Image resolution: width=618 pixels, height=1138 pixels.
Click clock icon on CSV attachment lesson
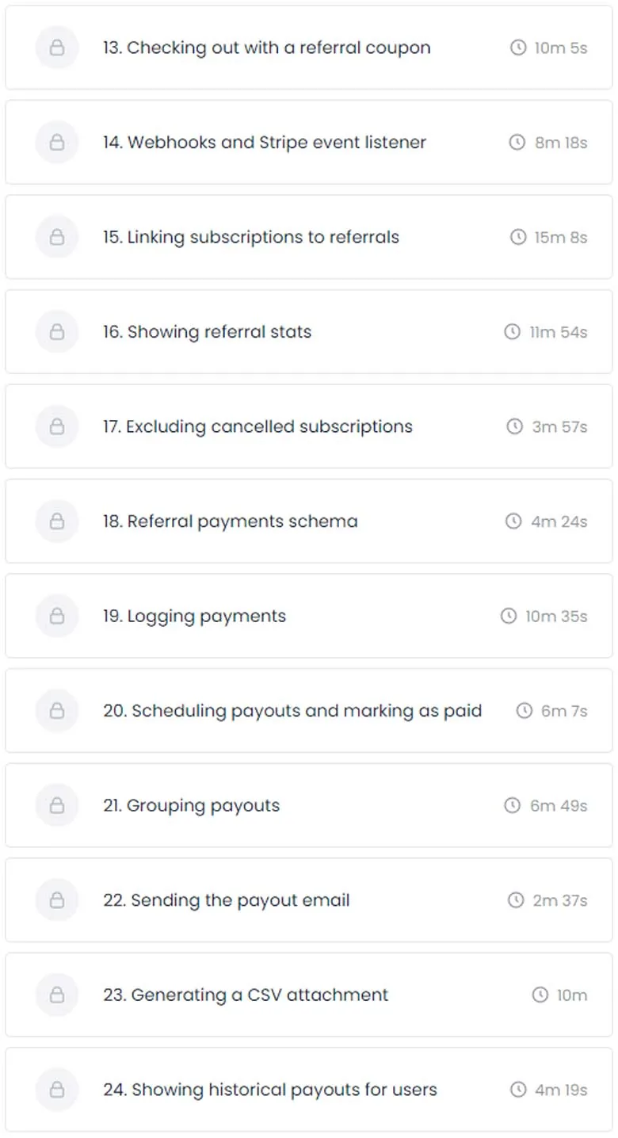tap(540, 995)
